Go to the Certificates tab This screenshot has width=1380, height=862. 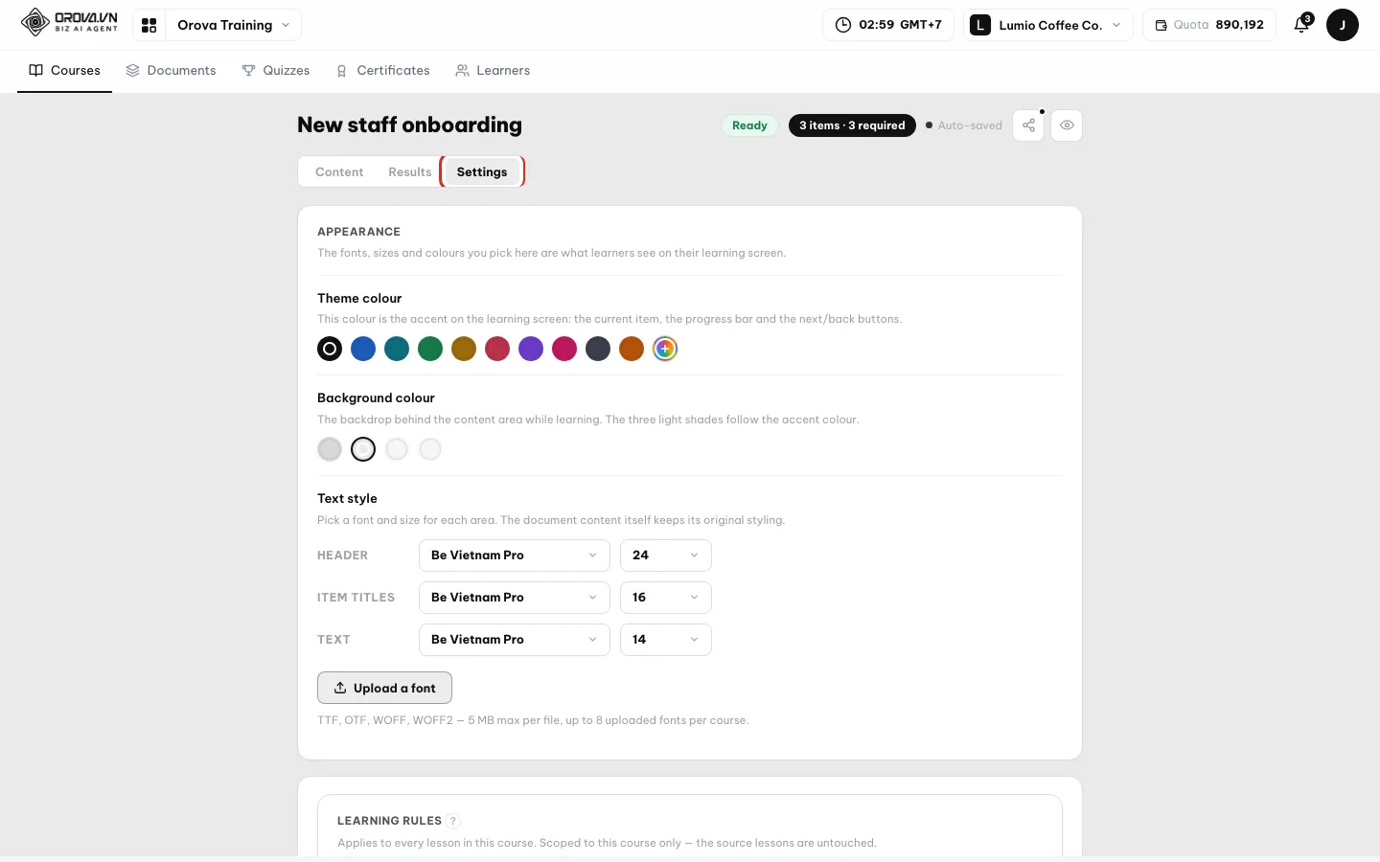[382, 71]
